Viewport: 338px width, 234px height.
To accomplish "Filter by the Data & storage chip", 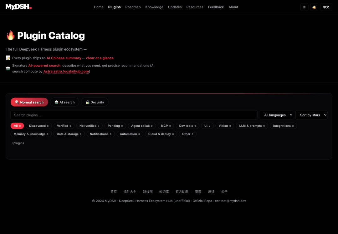I will tap(69, 134).
